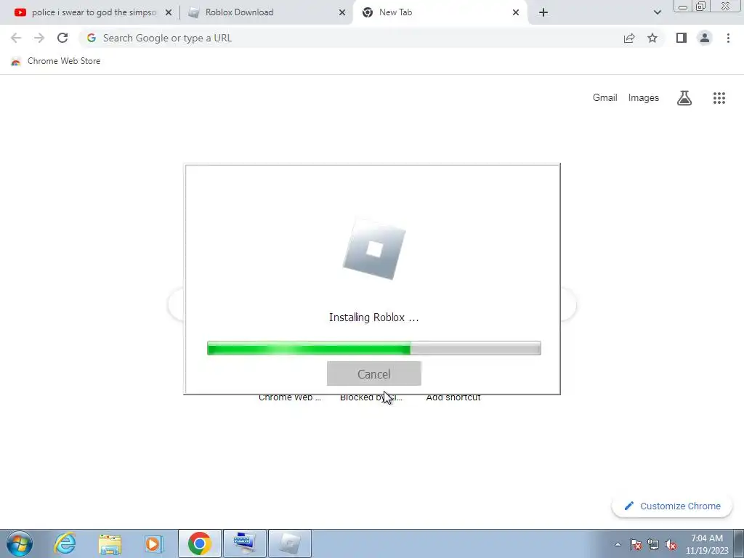This screenshot has height=558, width=744.
Task: Open Search Labs flask icon
Action: pos(684,98)
